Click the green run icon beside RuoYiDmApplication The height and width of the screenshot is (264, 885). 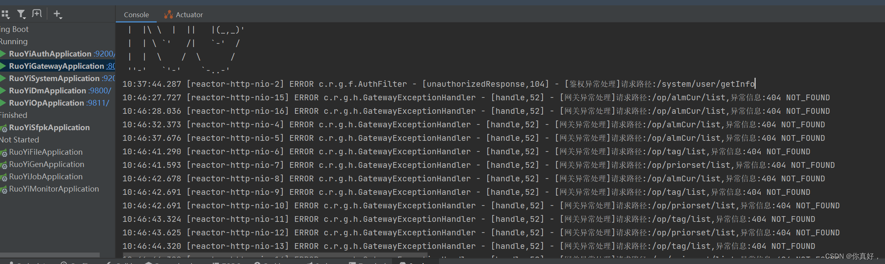[x=3, y=90]
